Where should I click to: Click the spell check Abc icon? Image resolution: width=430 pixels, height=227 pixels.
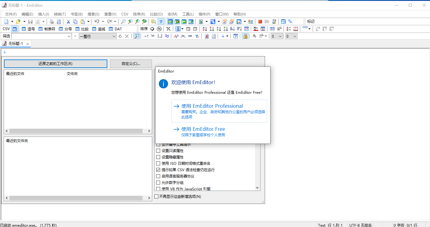[x=256, y=29]
